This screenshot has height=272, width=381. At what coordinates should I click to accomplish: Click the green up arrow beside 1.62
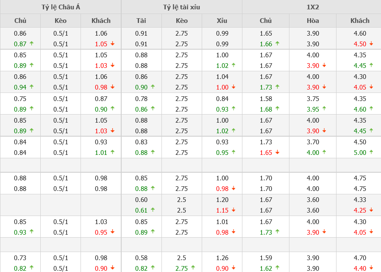pos(277,267)
